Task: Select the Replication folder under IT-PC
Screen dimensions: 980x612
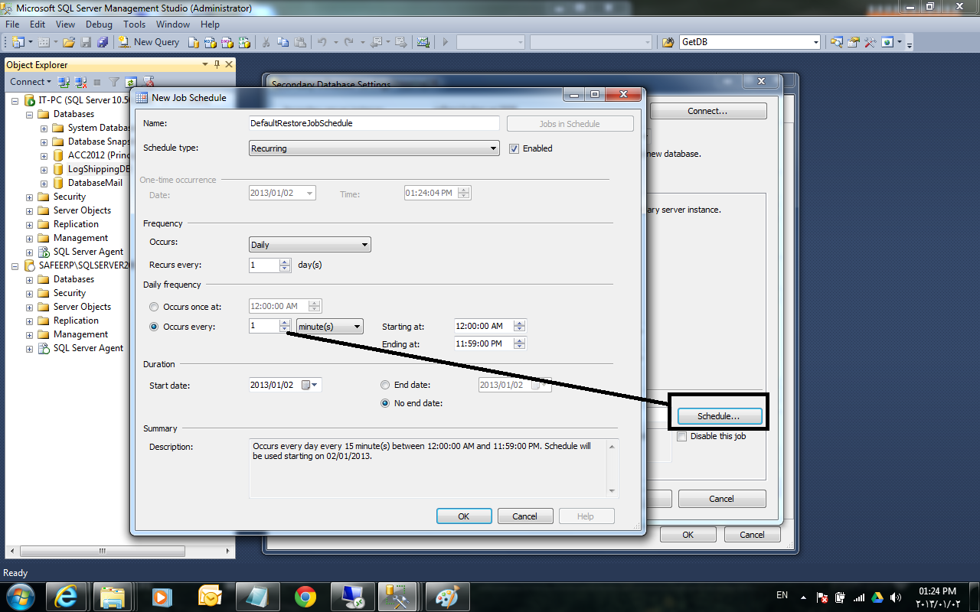Action: (x=76, y=224)
